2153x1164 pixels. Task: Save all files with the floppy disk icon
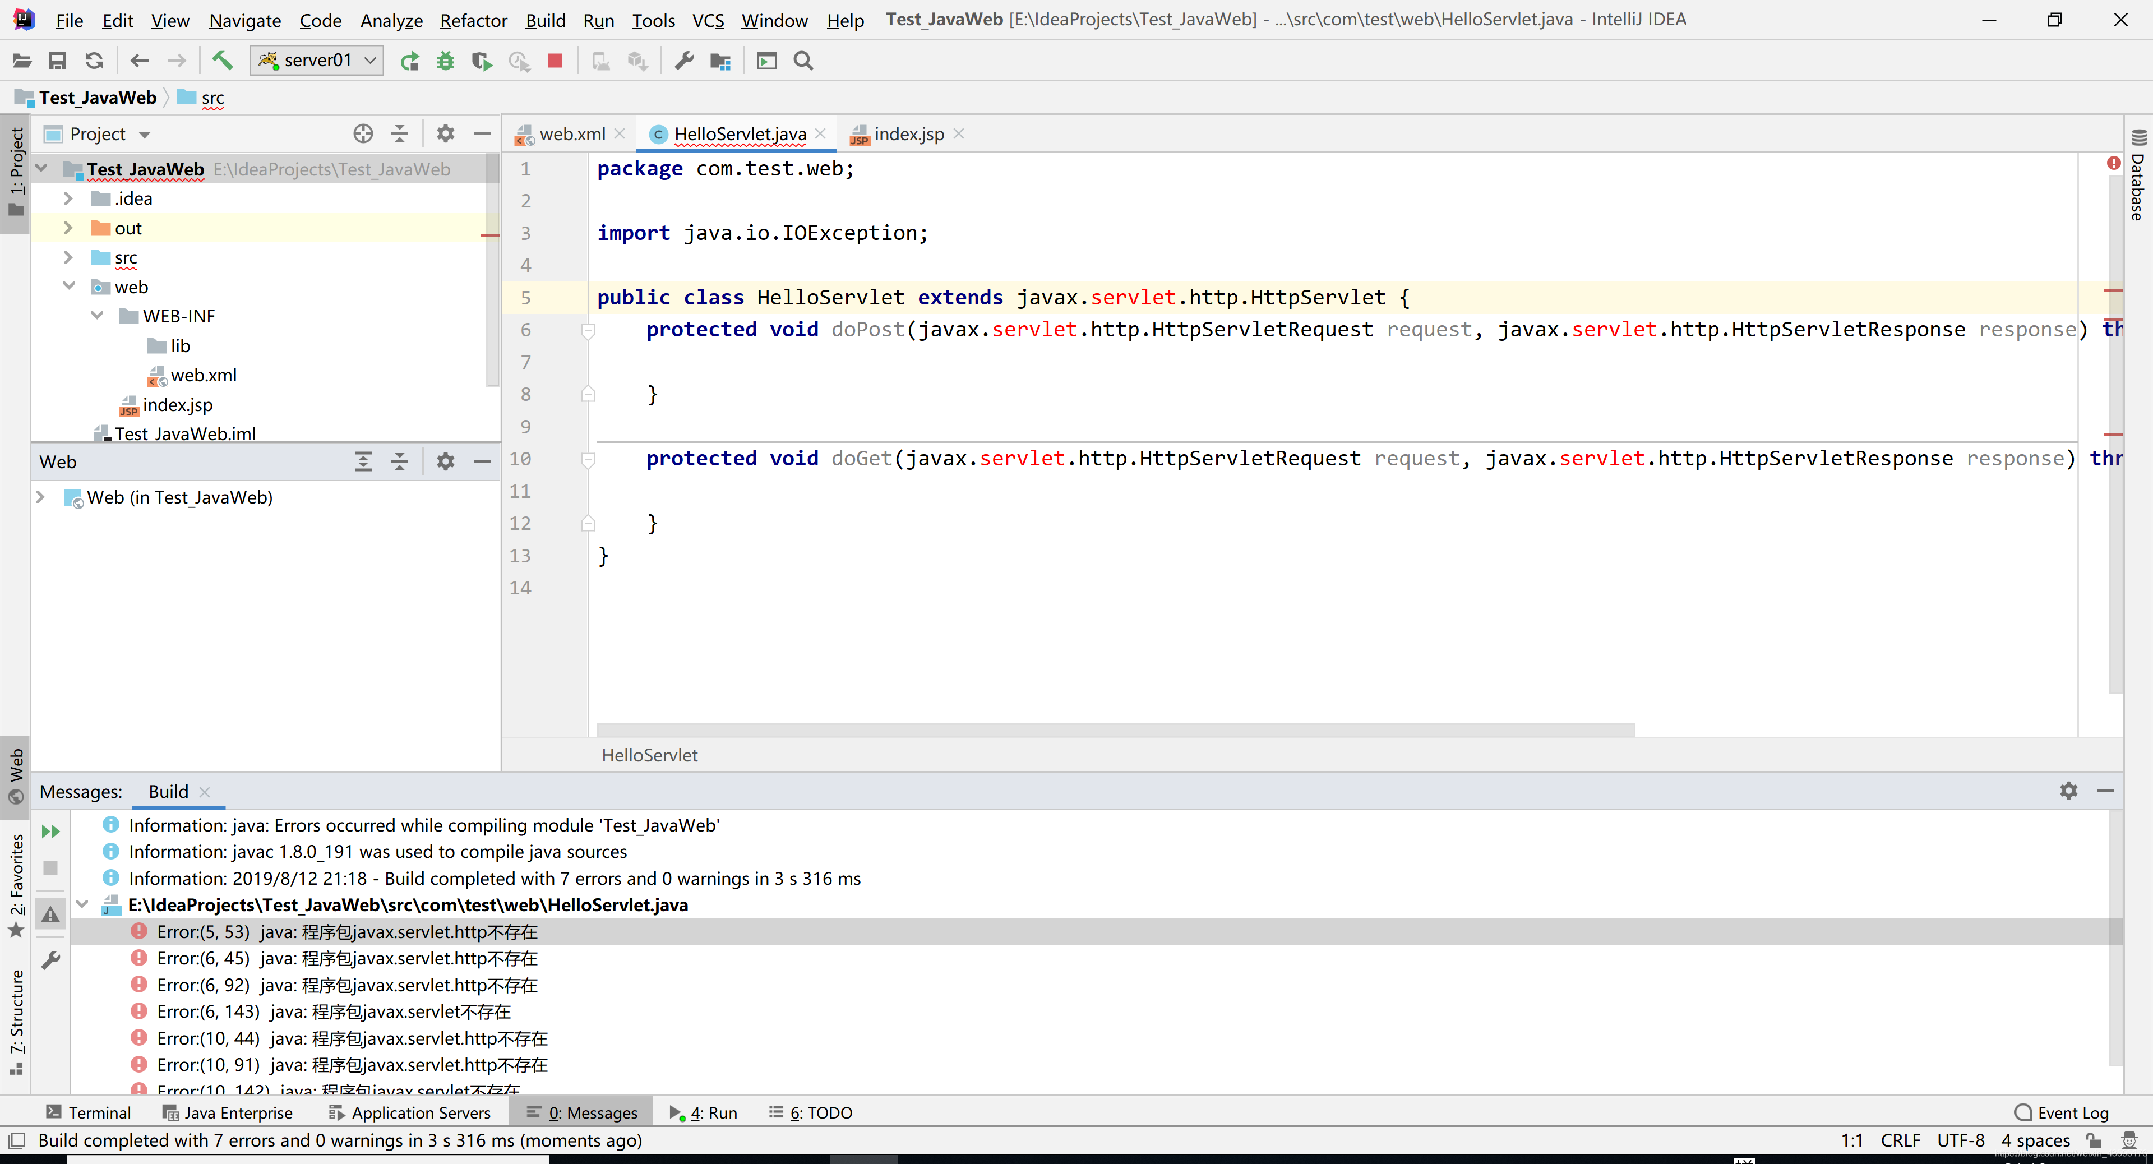[x=58, y=60]
